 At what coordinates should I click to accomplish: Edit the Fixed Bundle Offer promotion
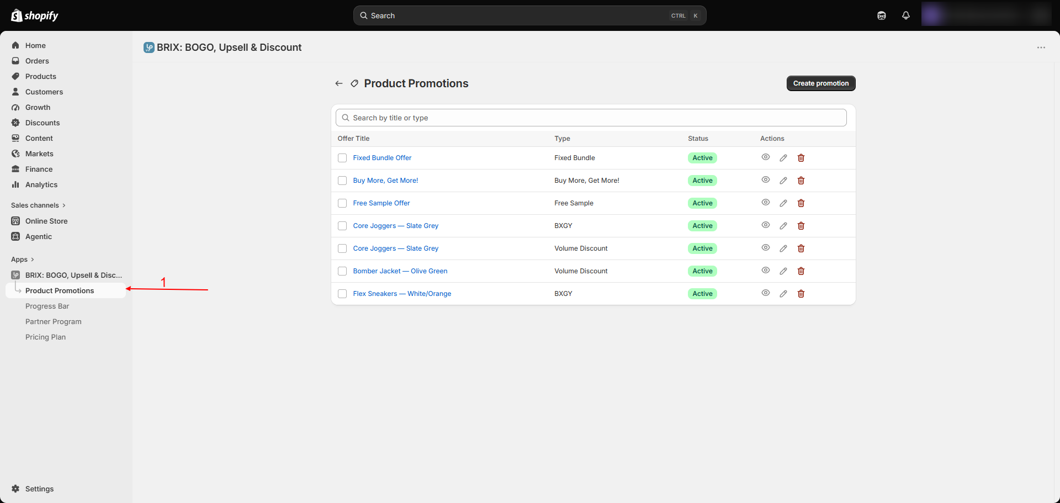[783, 158]
